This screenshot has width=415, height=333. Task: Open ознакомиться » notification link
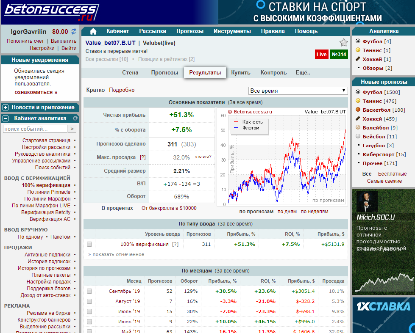point(36,92)
